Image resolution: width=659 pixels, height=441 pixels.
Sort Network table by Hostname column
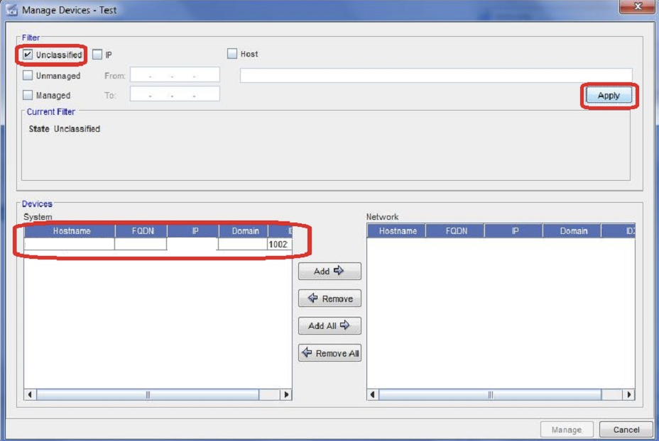pyautogui.click(x=396, y=230)
